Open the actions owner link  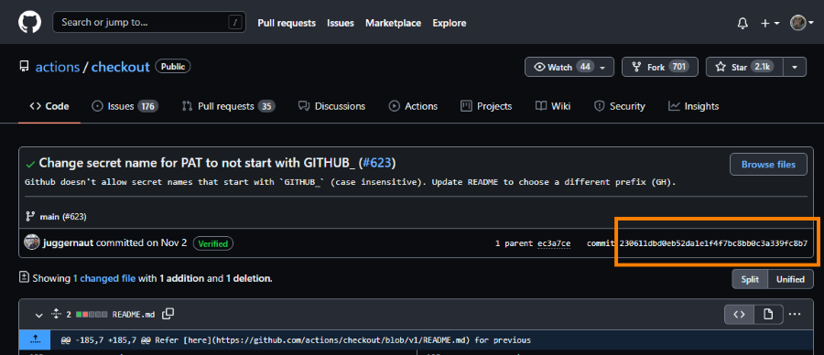pos(58,67)
